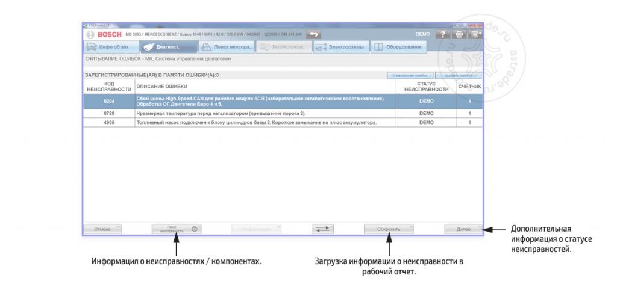Click description 'Чрезмерная температура перед катализатором'
This screenshot has height=290, width=617.
coord(221,113)
